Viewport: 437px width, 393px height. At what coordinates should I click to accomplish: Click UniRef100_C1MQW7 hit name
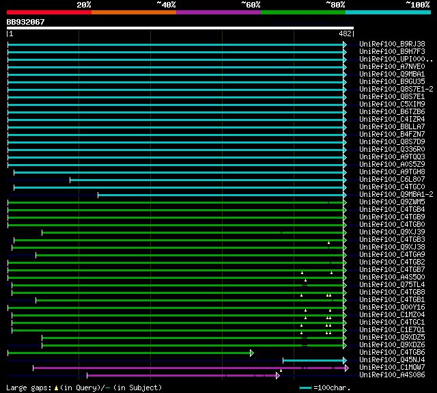tap(392, 368)
